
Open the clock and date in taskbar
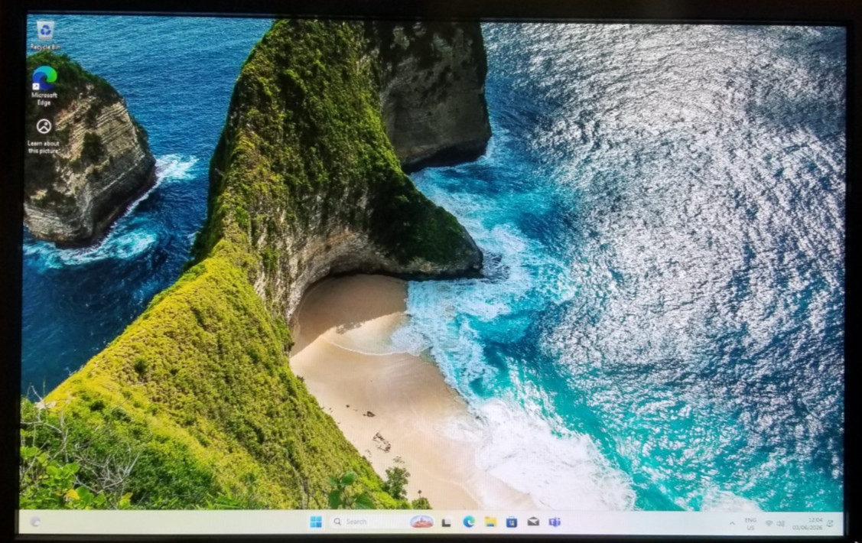pos(808,524)
